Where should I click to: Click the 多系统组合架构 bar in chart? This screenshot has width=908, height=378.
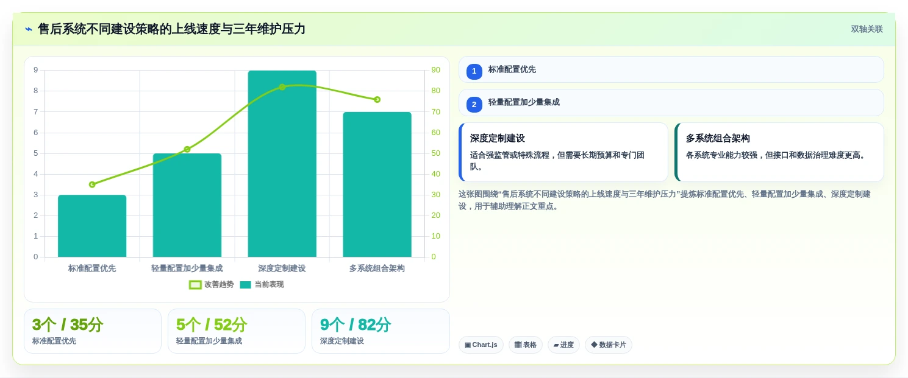377,184
